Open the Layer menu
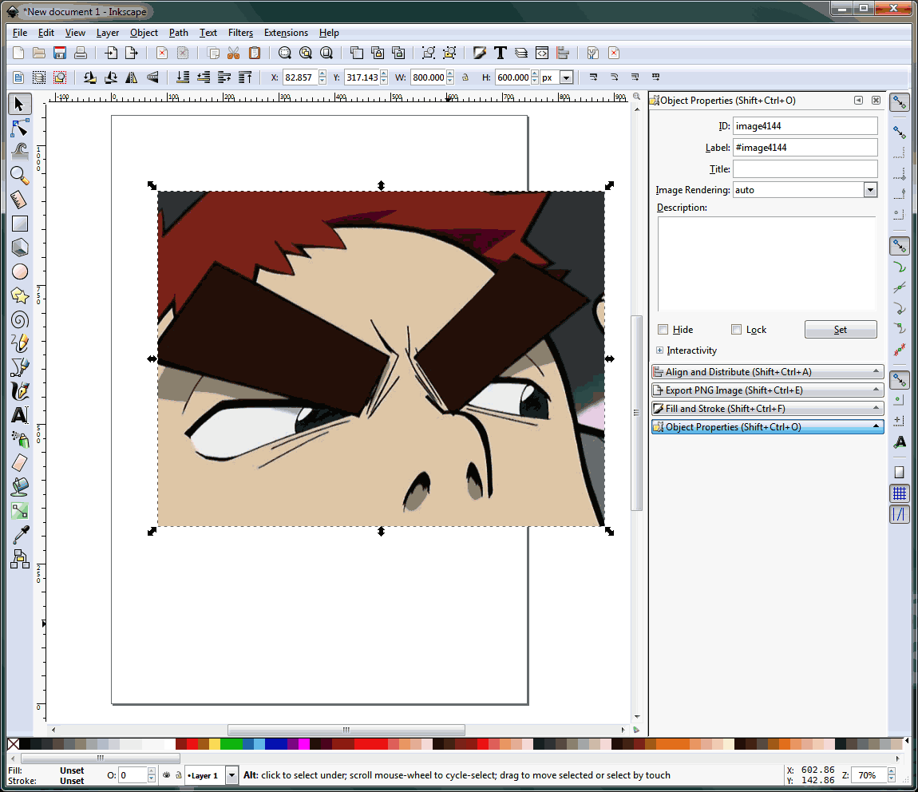Image resolution: width=918 pixels, height=792 pixels. [108, 33]
